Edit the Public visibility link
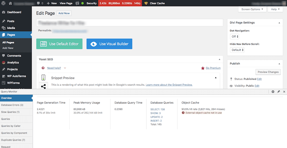 257,86
